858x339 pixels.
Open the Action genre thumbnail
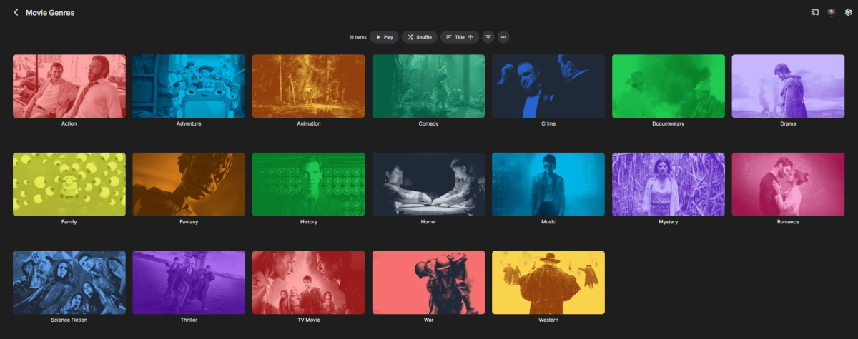pos(69,86)
